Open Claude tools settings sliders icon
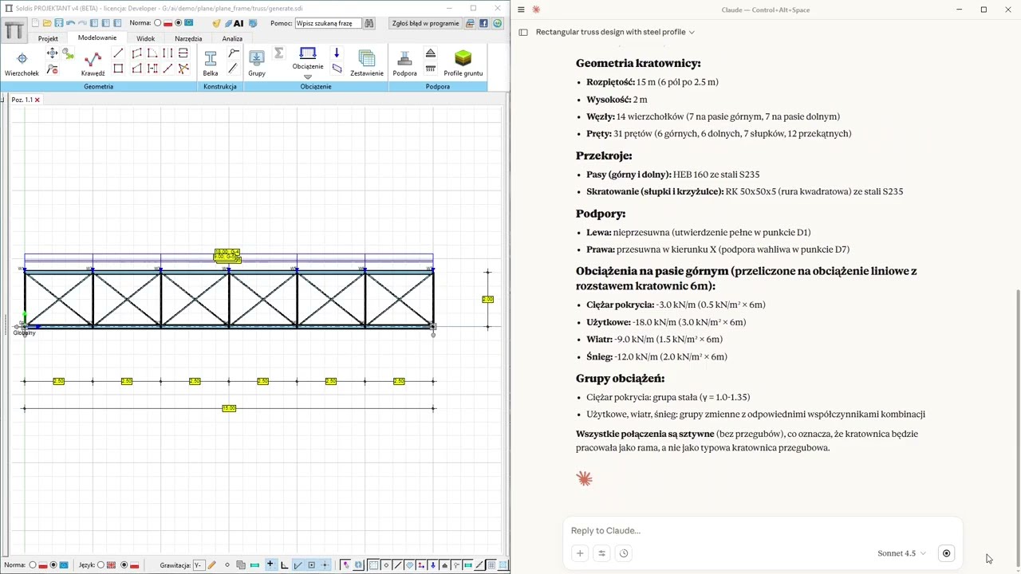This screenshot has height=574, width=1021. pos(602,553)
